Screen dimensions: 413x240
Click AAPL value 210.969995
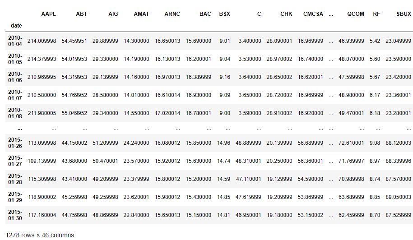click(42, 77)
